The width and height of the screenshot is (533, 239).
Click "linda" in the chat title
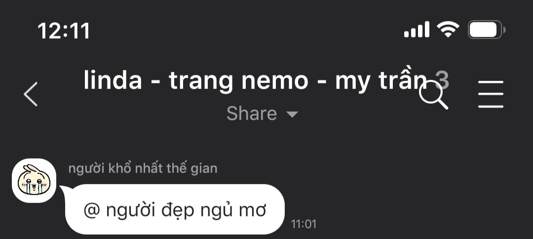pyautogui.click(x=113, y=80)
